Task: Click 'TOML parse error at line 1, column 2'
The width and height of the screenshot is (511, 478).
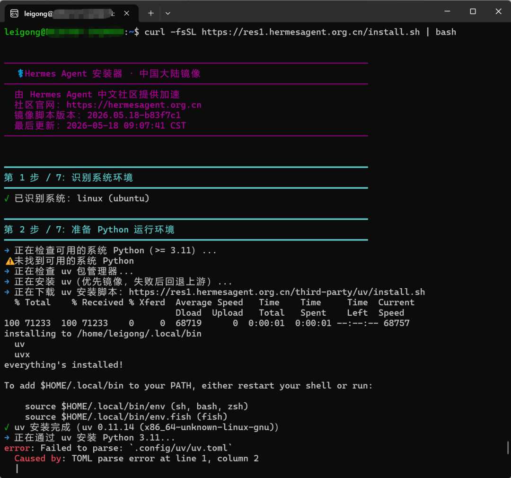Action: pos(165,459)
